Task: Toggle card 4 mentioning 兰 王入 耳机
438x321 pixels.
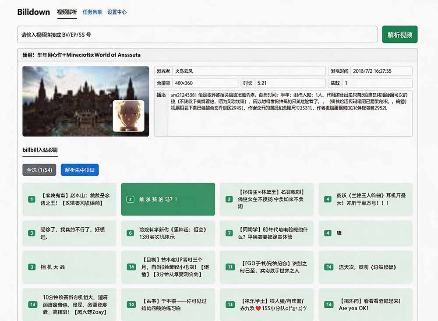Action: tap(365, 199)
